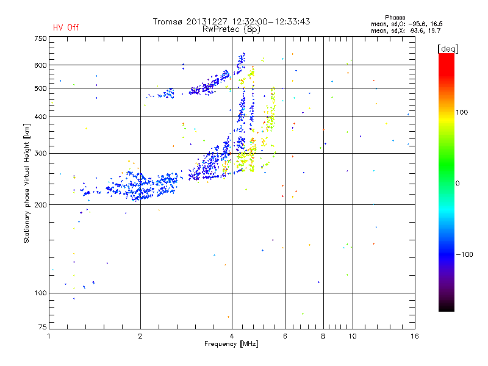Select the plot title 'Tromsø 20131227 12:32:00-12:33:43'

[231, 21]
